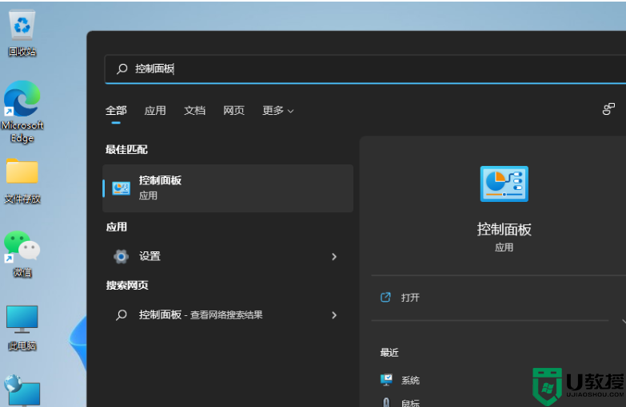Click 打开 to open Control Panel

click(410, 298)
